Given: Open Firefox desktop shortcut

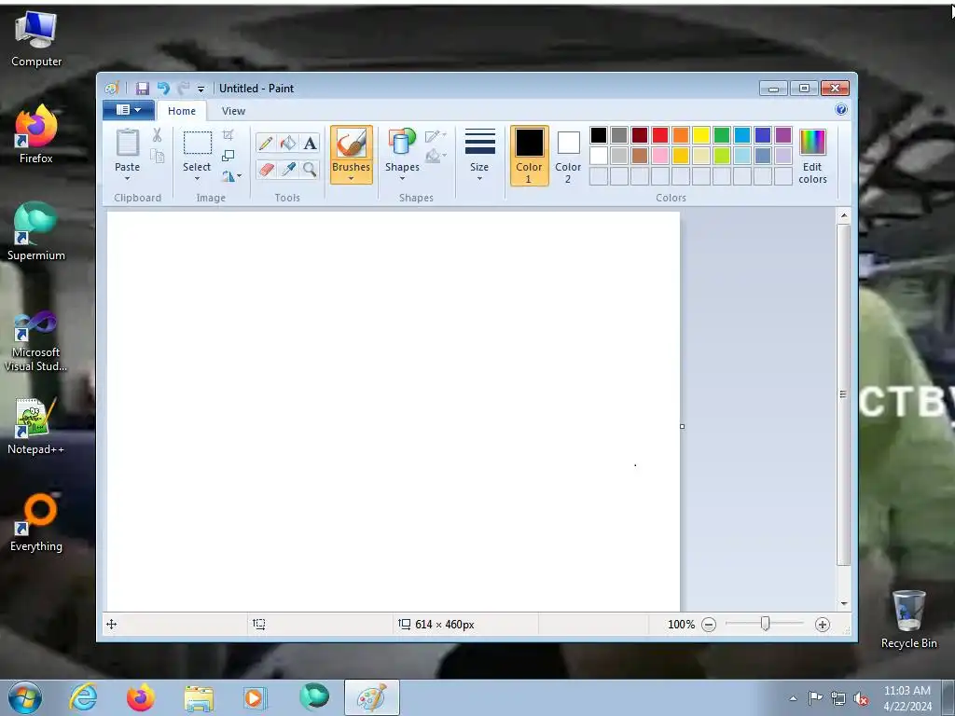Looking at the screenshot, I should point(36,134).
